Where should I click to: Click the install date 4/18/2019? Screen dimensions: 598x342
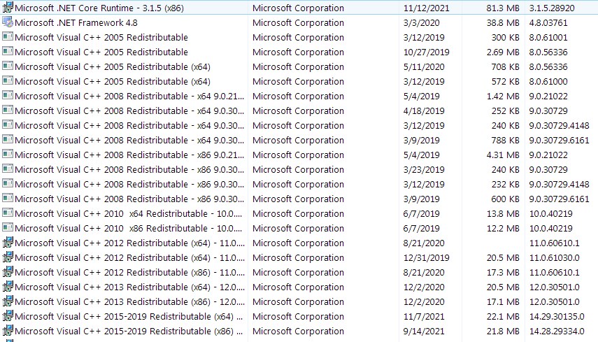click(424, 111)
